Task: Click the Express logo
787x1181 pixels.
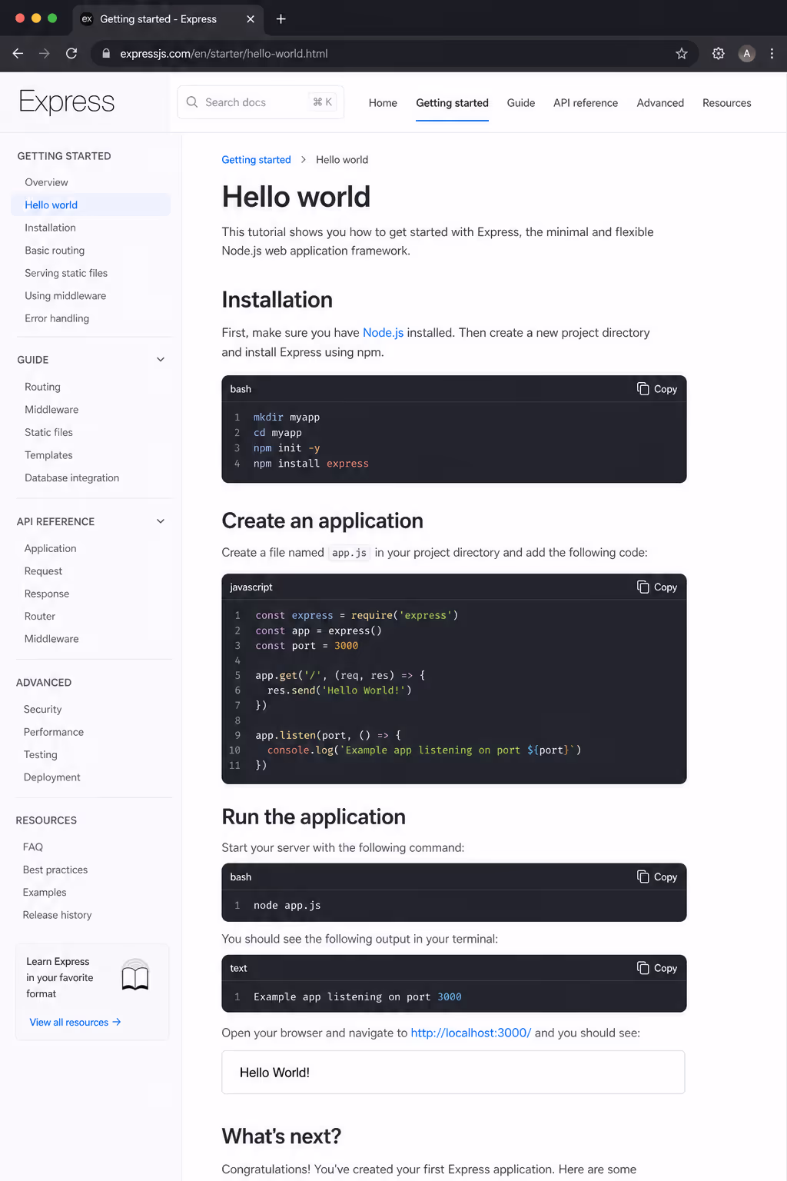Action: tap(67, 101)
